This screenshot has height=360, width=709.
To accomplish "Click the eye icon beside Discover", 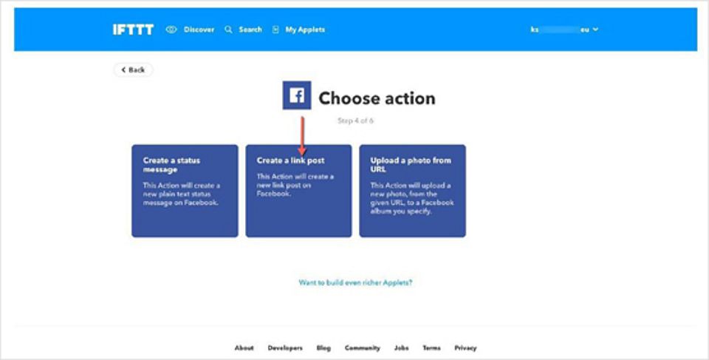I will [171, 30].
